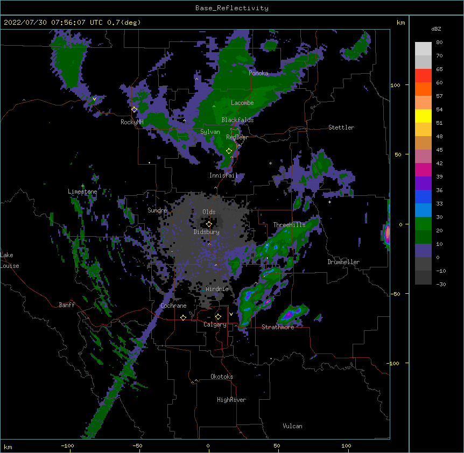Click the Limestone label
Viewport: 464px width, 453px height.
point(82,192)
